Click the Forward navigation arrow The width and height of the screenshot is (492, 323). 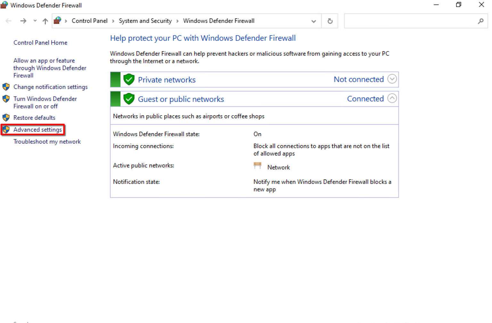click(x=23, y=21)
